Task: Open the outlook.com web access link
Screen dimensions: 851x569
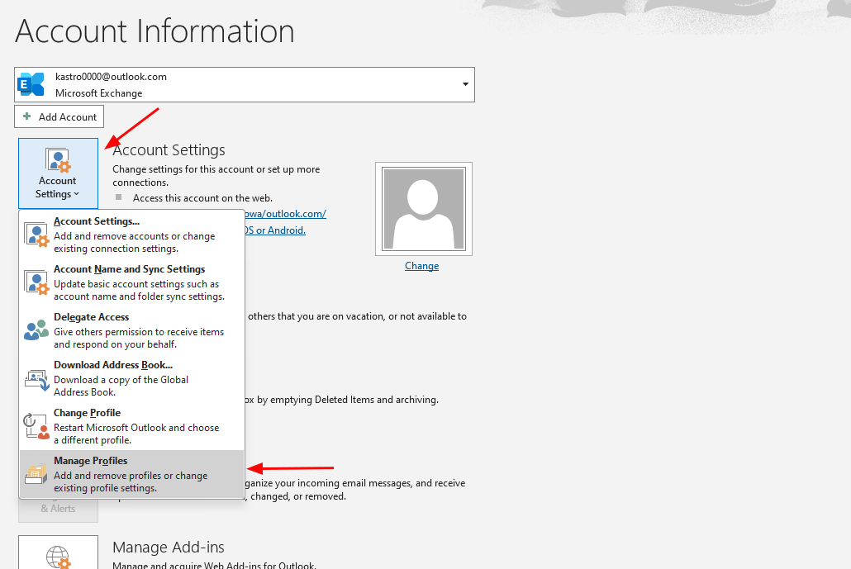Action: [x=285, y=214]
